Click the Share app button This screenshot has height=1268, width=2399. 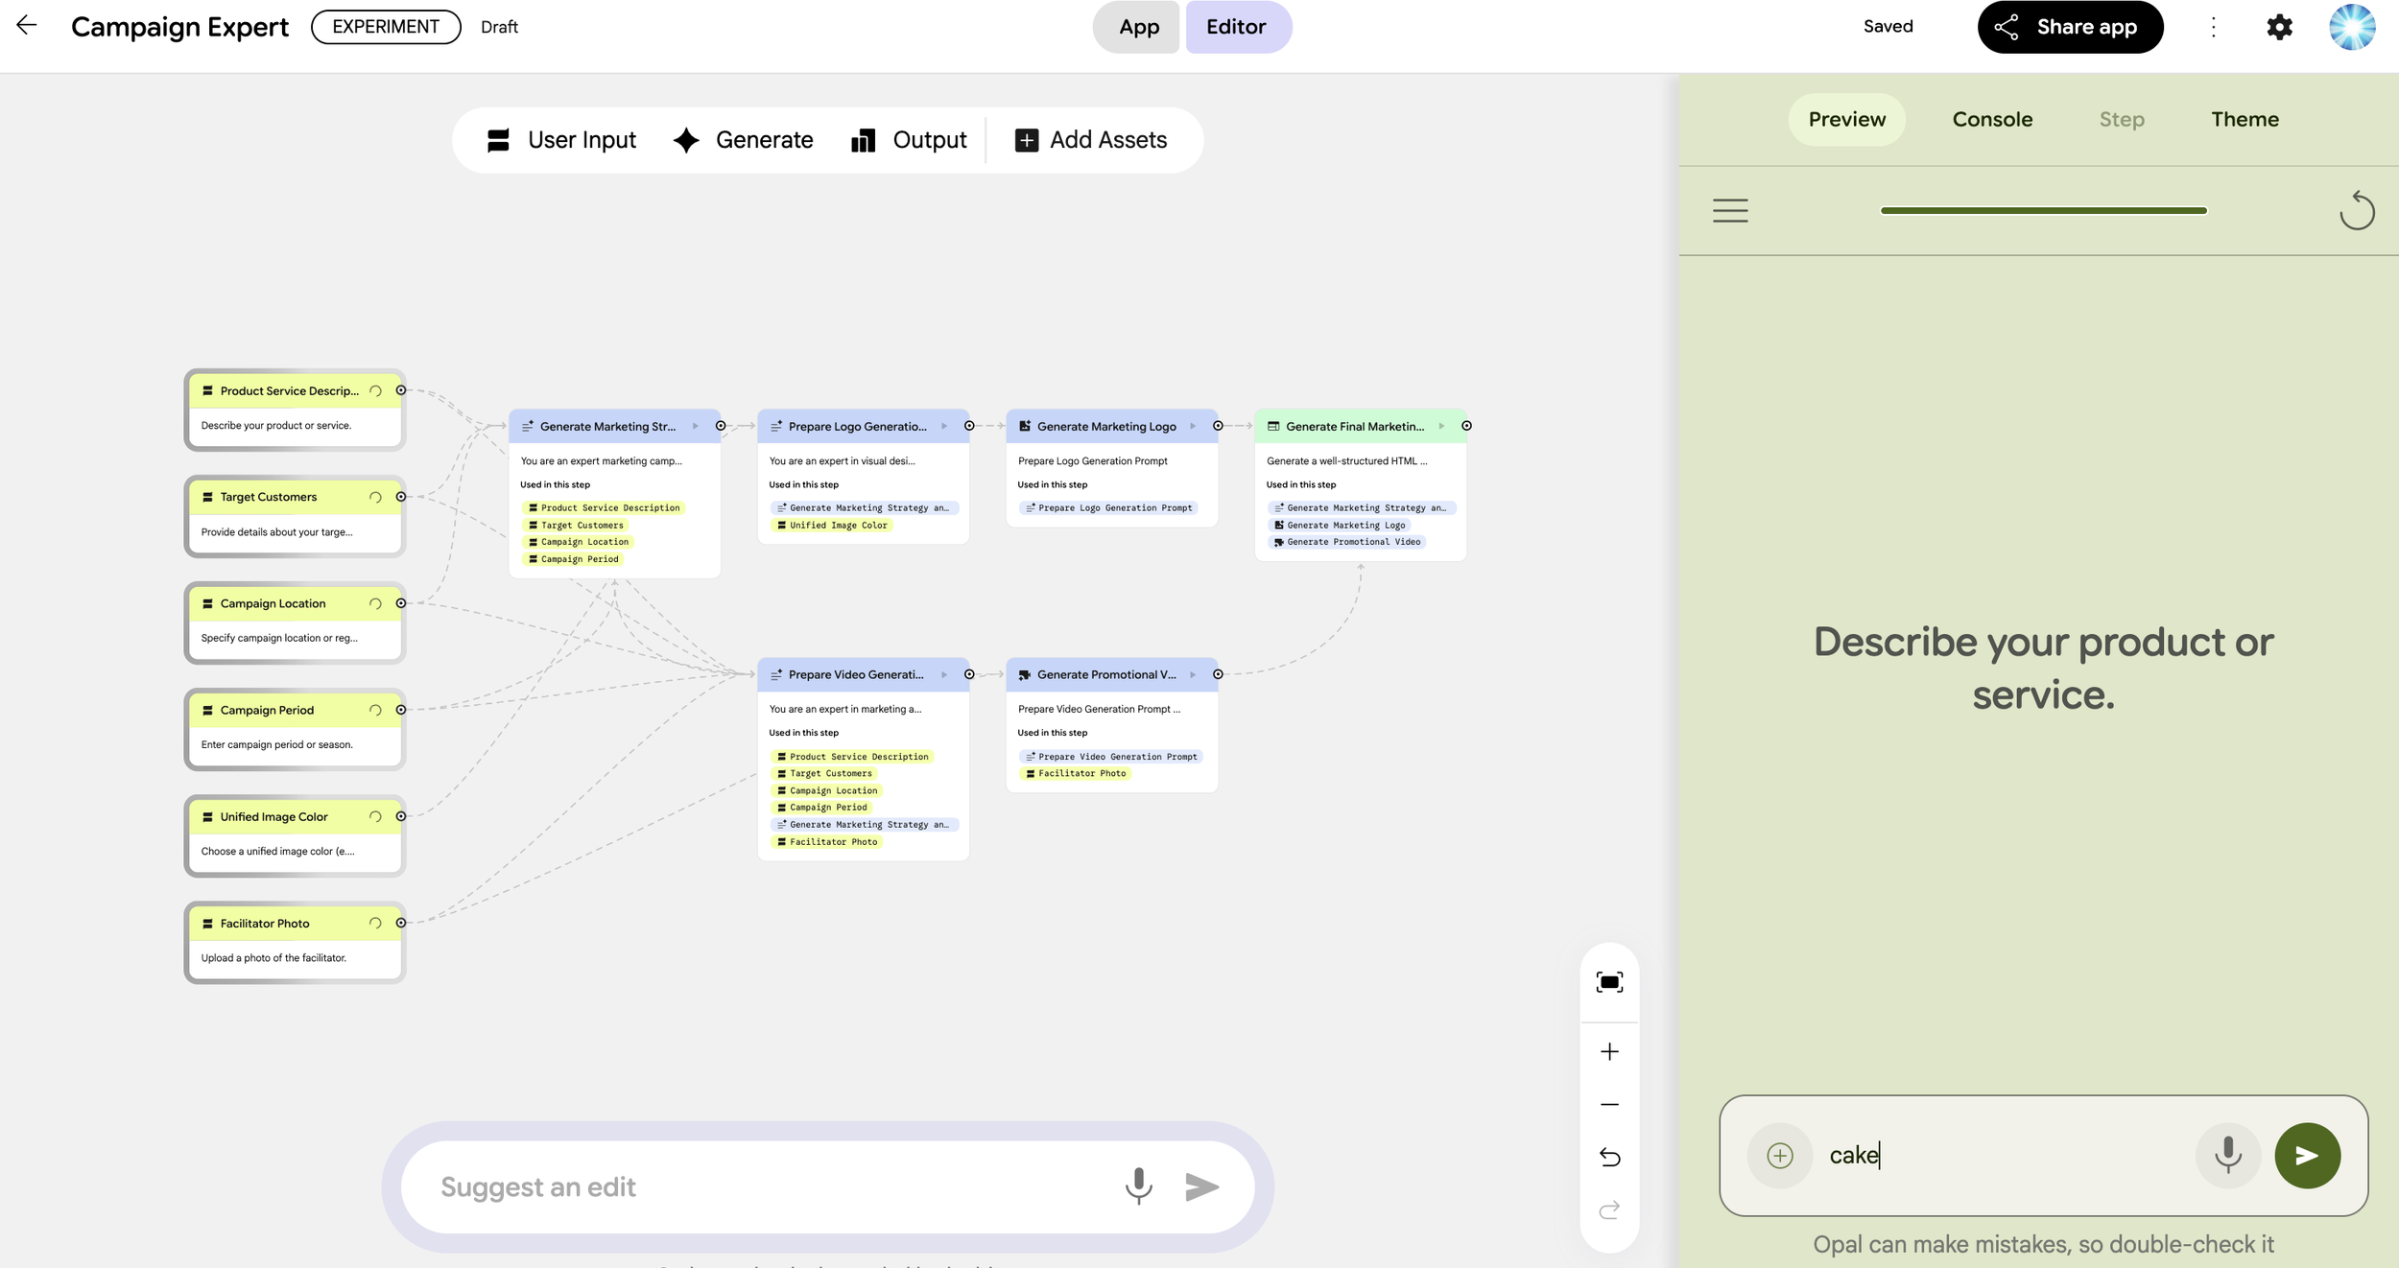click(x=2070, y=27)
